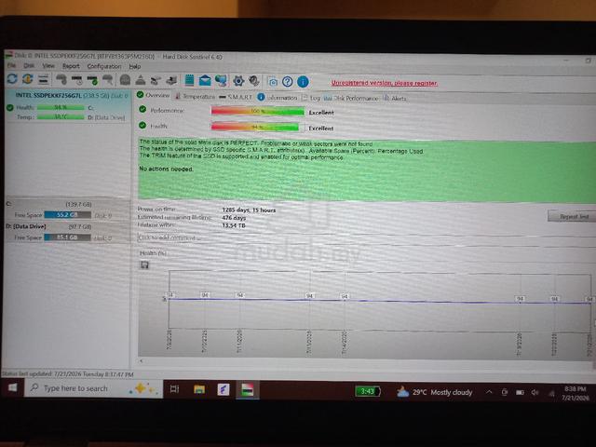
Task: Click the blue info circle toolbar icon
Action: coord(303,81)
